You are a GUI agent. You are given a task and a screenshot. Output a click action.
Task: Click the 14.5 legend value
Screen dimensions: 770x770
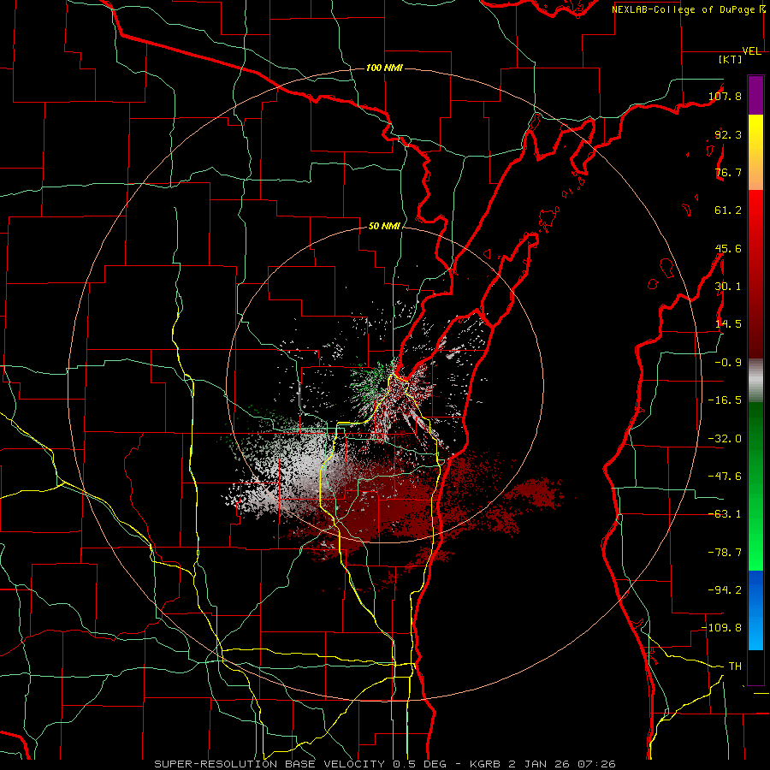728,324
